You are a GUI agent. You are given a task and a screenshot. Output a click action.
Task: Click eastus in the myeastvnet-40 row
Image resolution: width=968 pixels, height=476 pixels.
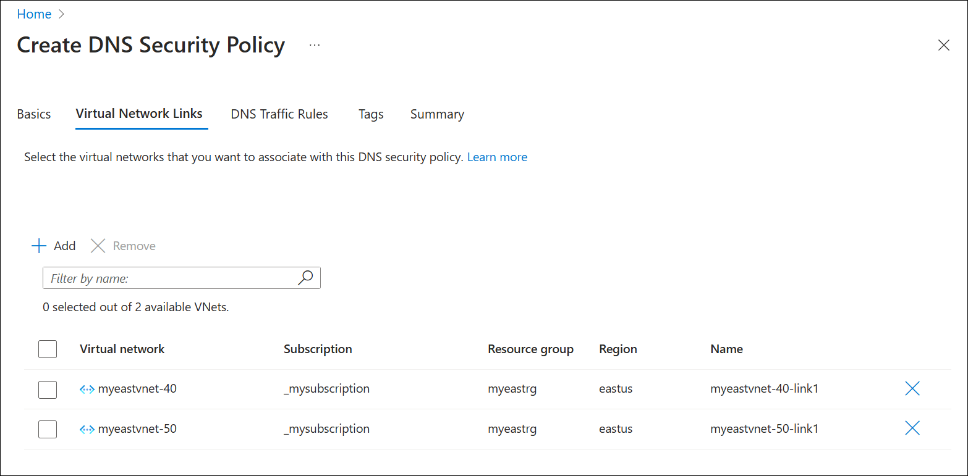click(x=616, y=389)
